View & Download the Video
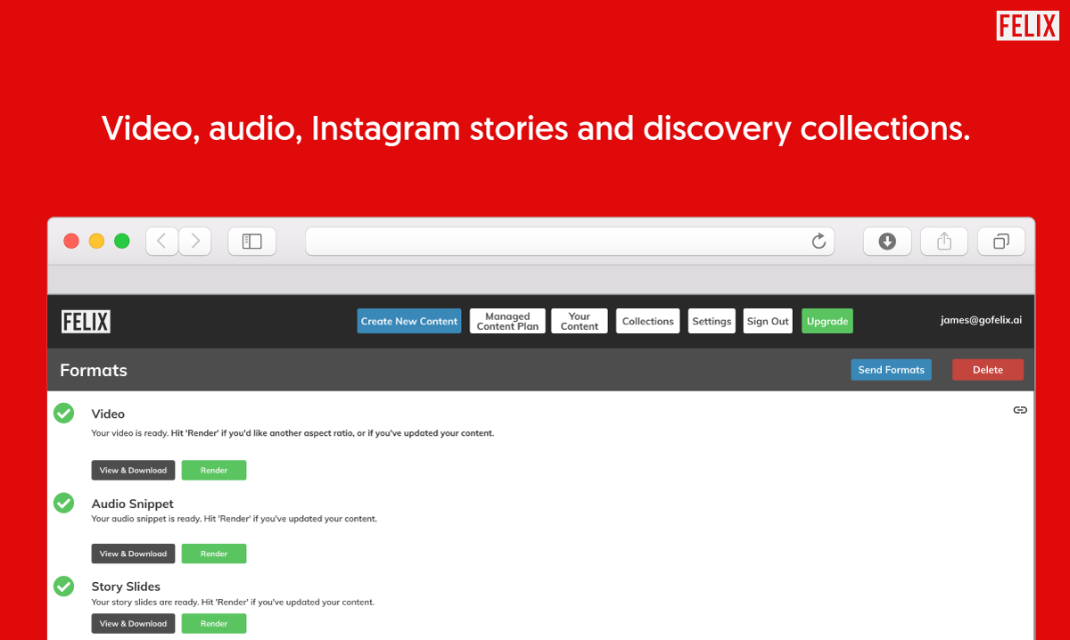1070x640 pixels. click(x=133, y=470)
